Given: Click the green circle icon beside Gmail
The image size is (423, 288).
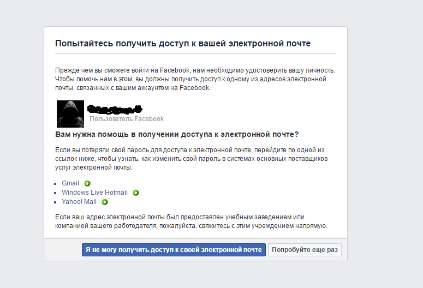Looking at the screenshot, I should point(87,184).
